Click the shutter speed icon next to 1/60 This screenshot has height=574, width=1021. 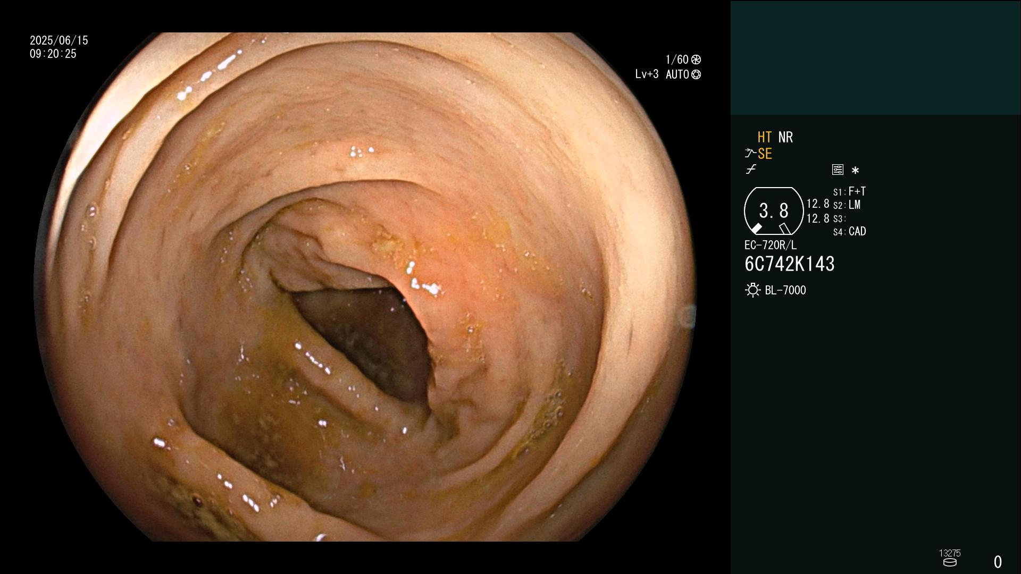(x=696, y=60)
